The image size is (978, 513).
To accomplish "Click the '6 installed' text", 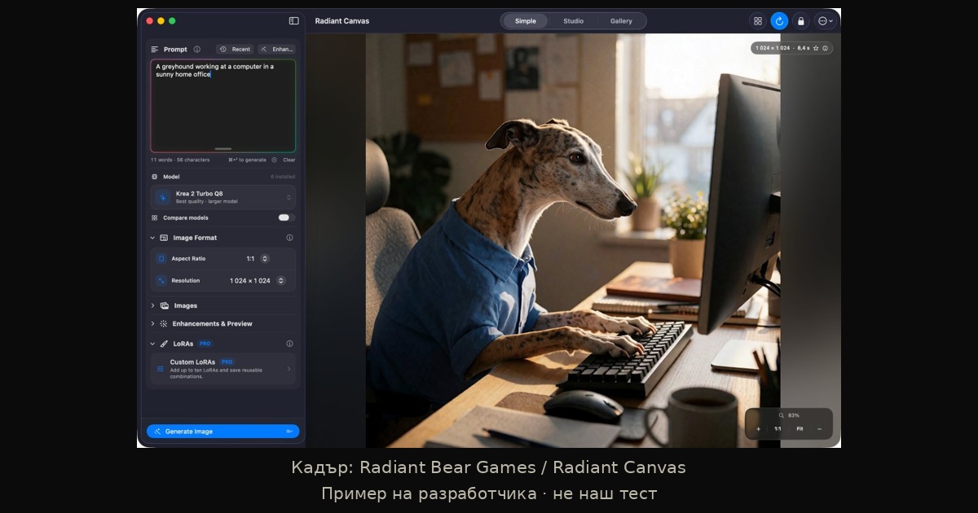I will coord(283,177).
